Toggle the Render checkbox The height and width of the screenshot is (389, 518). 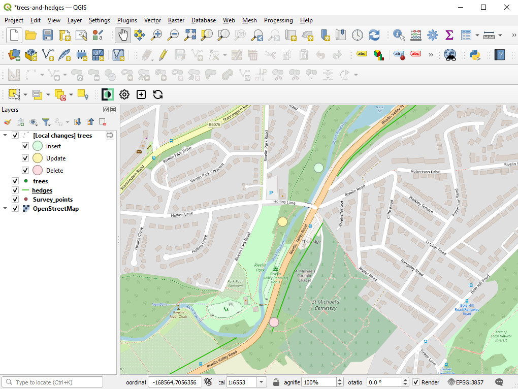[x=416, y=382]
